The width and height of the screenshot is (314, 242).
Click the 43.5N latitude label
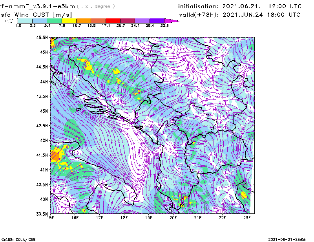(x=42, y=96)
